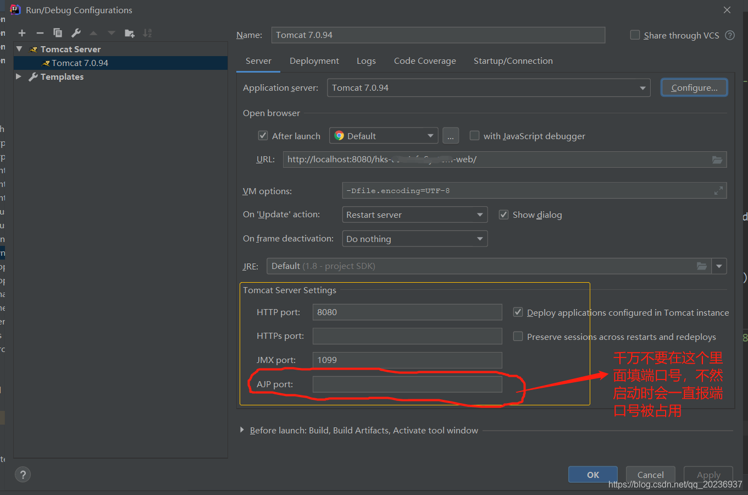Screen dimensions: 748x495
Task: Switch to Logs tab
Action: click(366, 61)
